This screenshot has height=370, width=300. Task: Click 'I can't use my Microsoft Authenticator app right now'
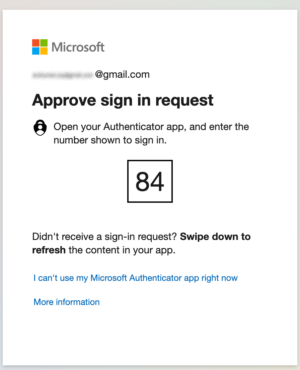coord(135,278)
